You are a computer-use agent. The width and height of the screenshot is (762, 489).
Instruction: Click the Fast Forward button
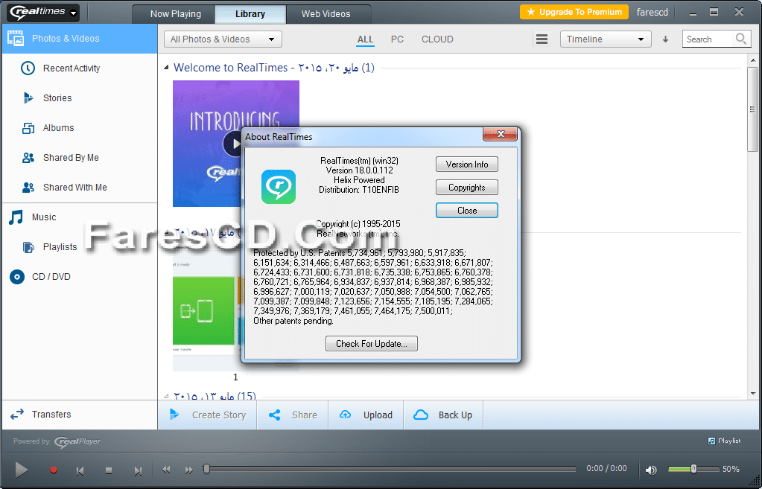[x=188, y=470]
